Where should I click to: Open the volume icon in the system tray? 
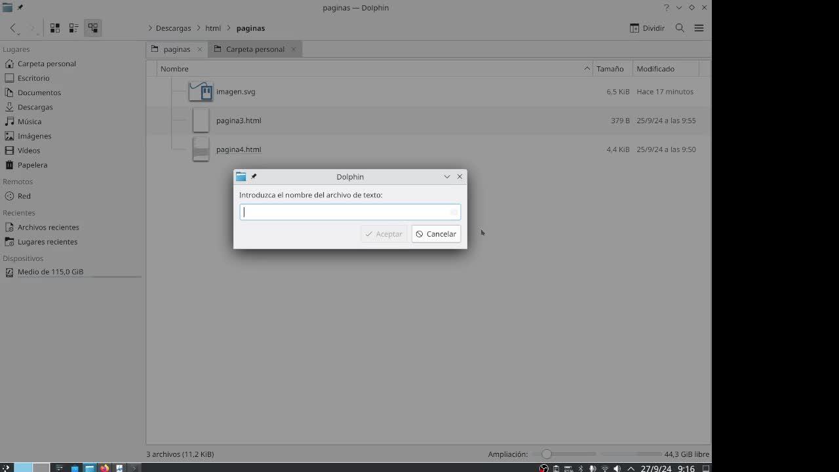point(617,468)
